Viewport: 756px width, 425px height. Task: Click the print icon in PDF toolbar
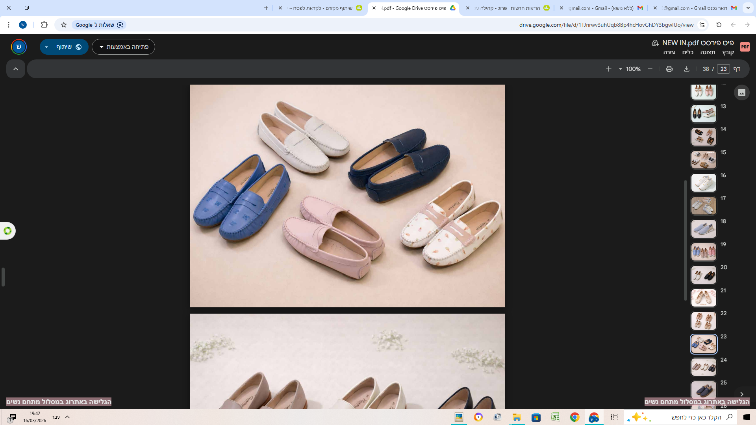click(x=669, y=69)
